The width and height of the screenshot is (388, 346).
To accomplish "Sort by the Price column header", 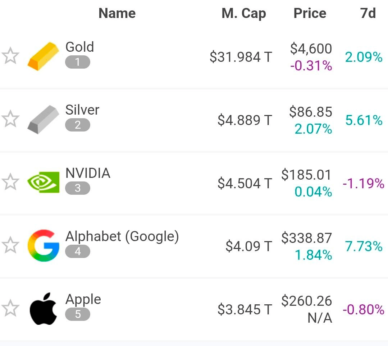I will (310, 13).
